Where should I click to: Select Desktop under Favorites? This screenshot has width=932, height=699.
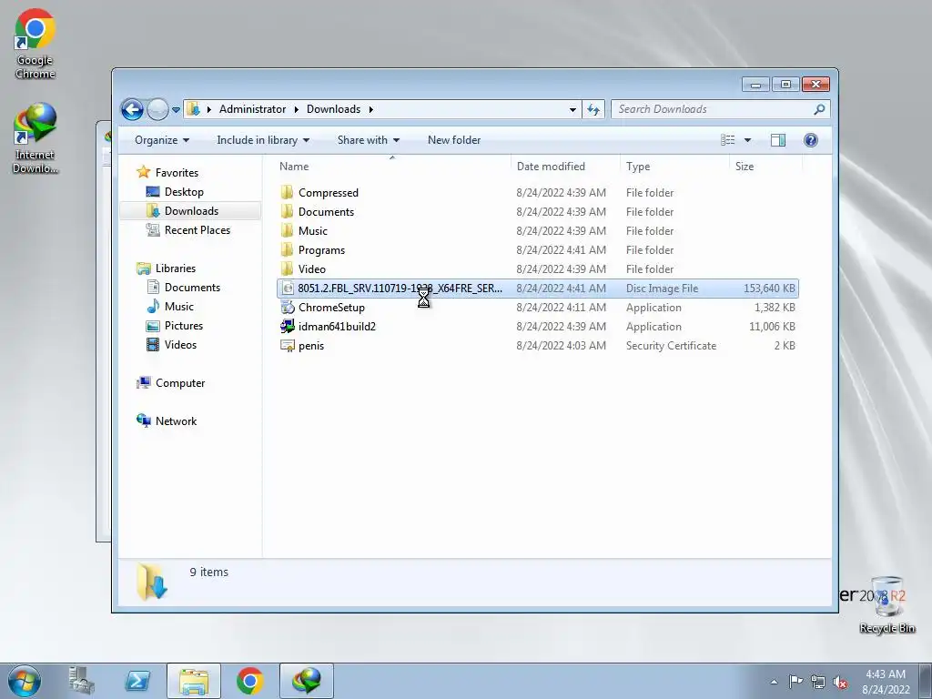[184, 192]
